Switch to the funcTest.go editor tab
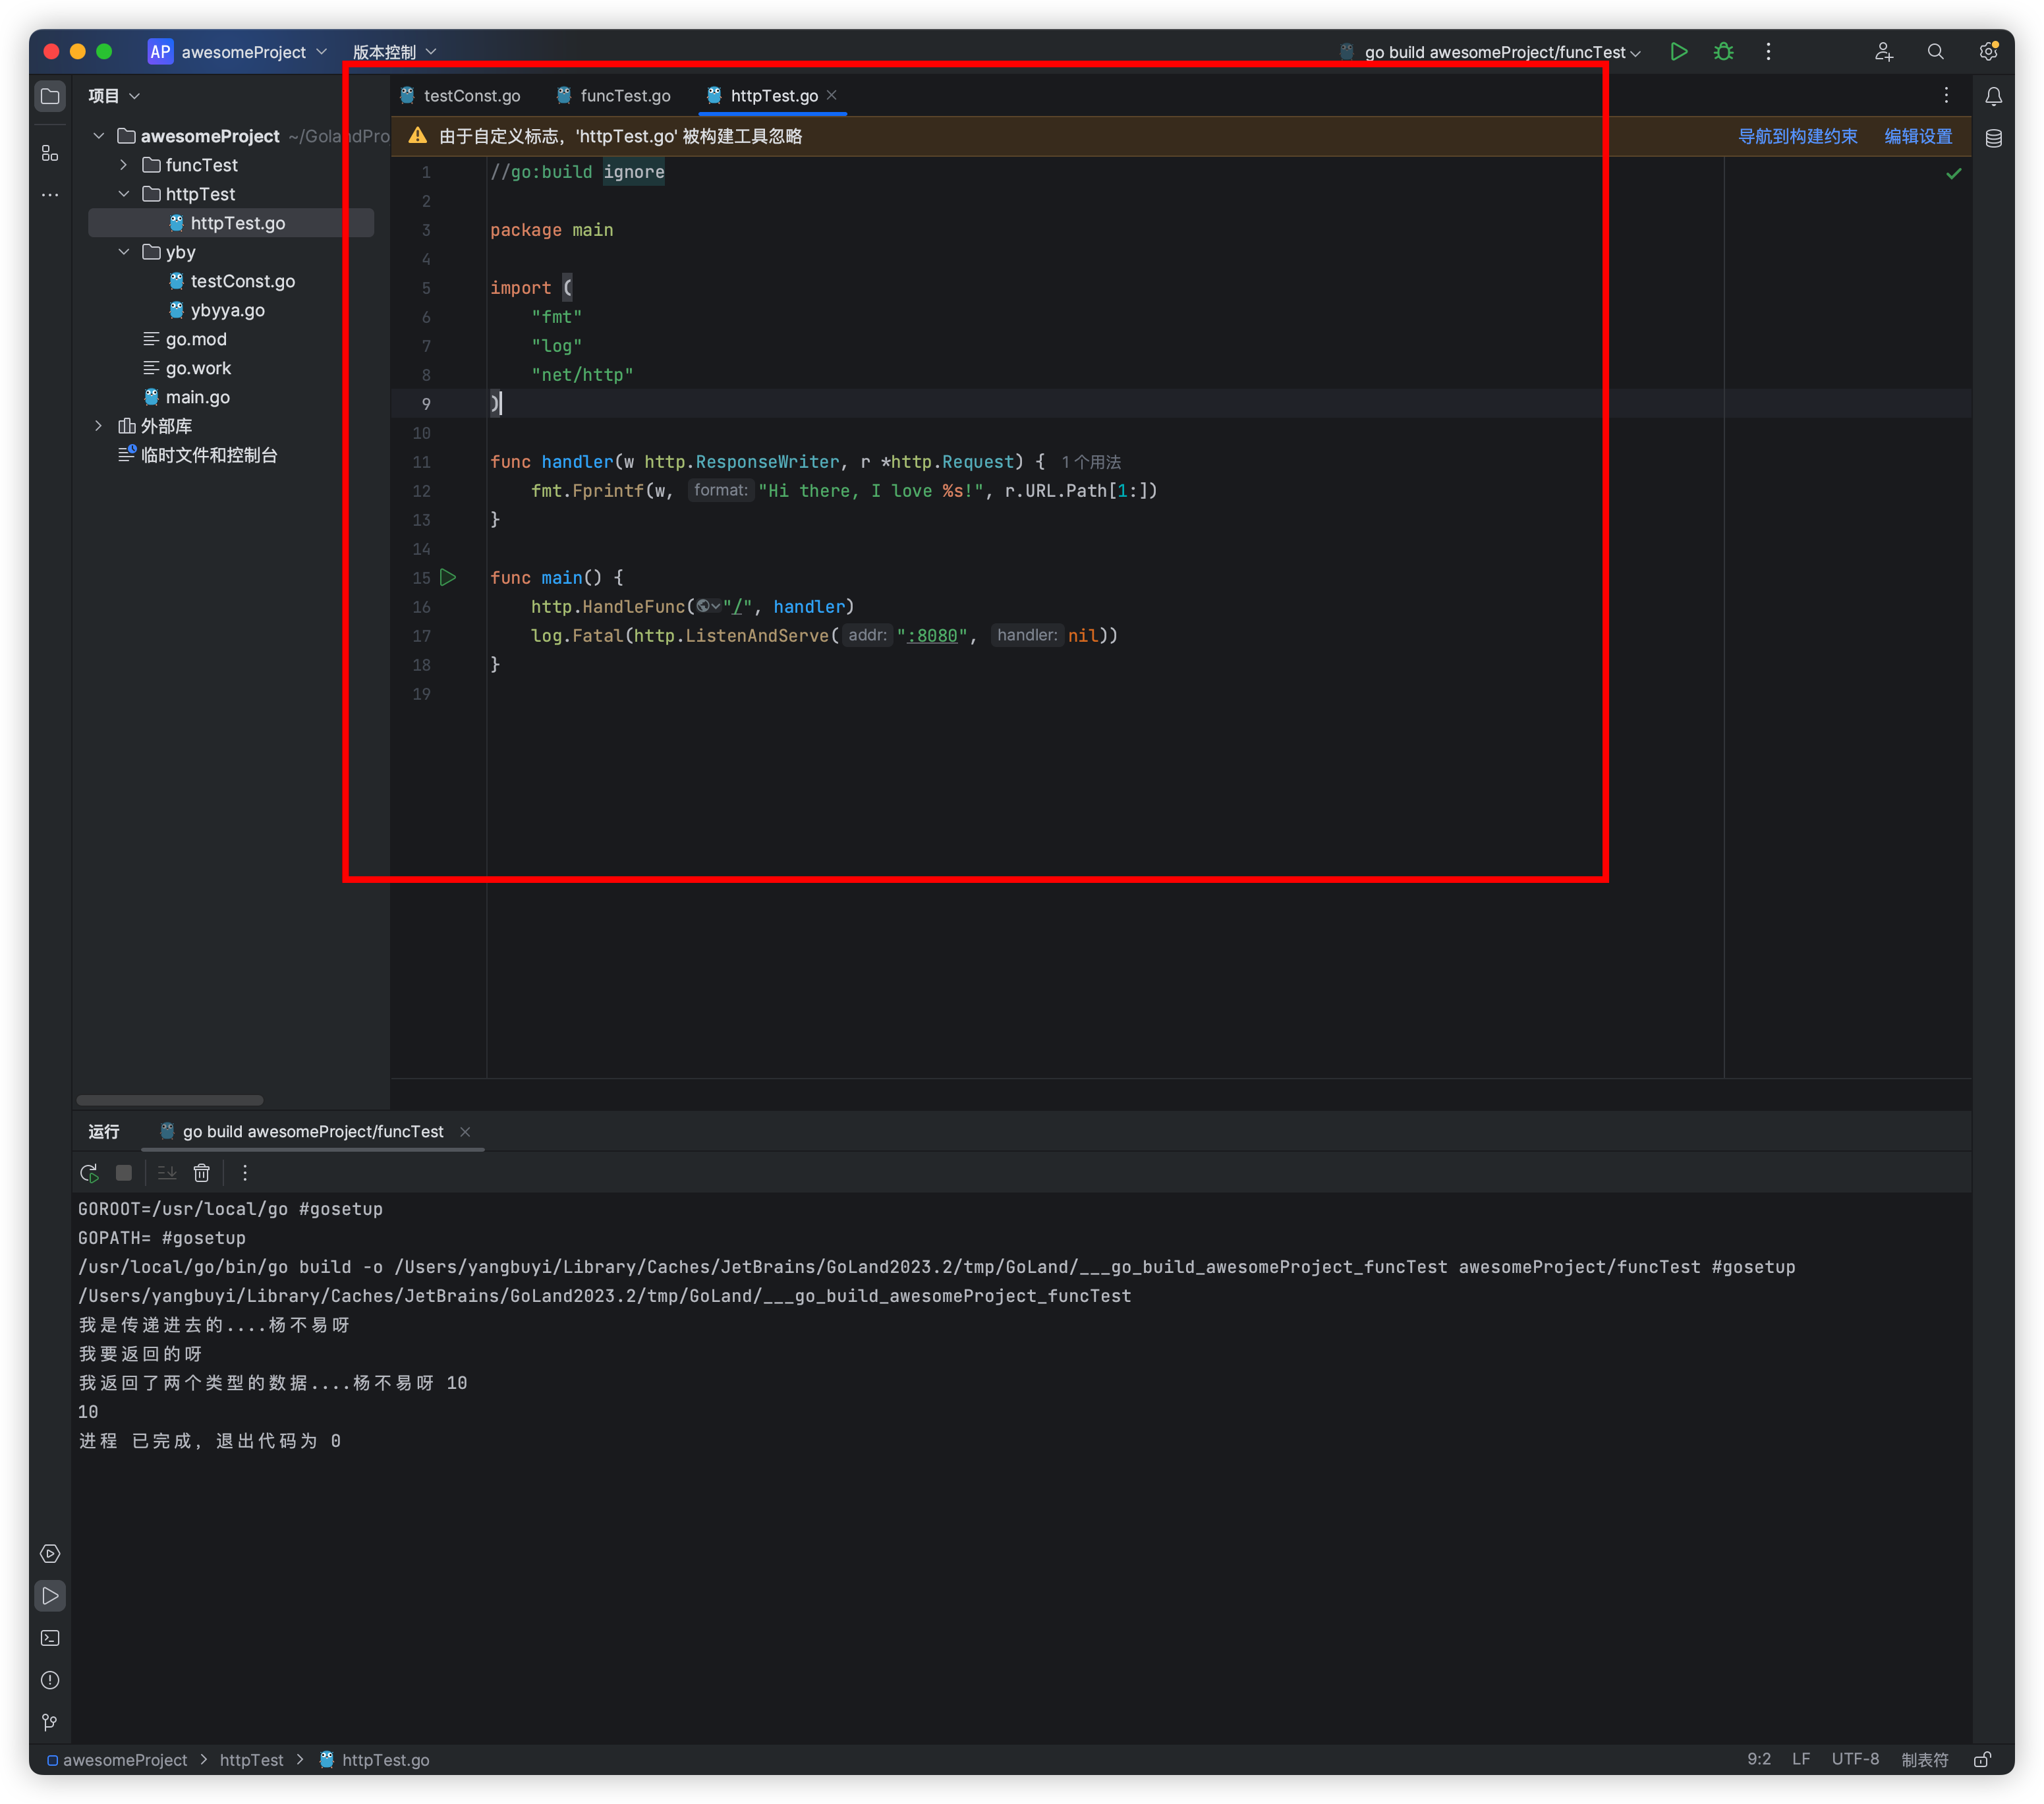Viewport: 2044px width, 1804px height. (x=614, y=96)
